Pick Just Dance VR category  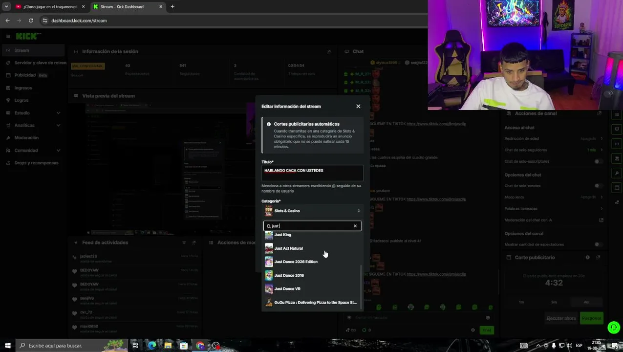[x=311, y=289]
